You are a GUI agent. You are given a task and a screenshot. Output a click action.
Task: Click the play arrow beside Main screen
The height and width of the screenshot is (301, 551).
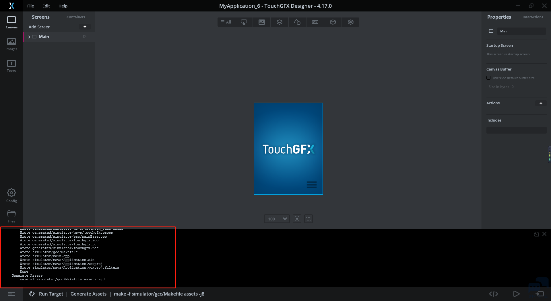[85, 36]
